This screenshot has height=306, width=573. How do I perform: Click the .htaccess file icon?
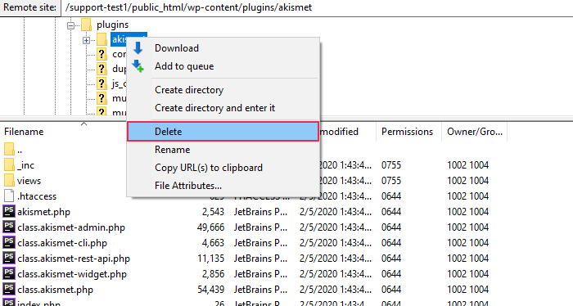tap(9, 196)
